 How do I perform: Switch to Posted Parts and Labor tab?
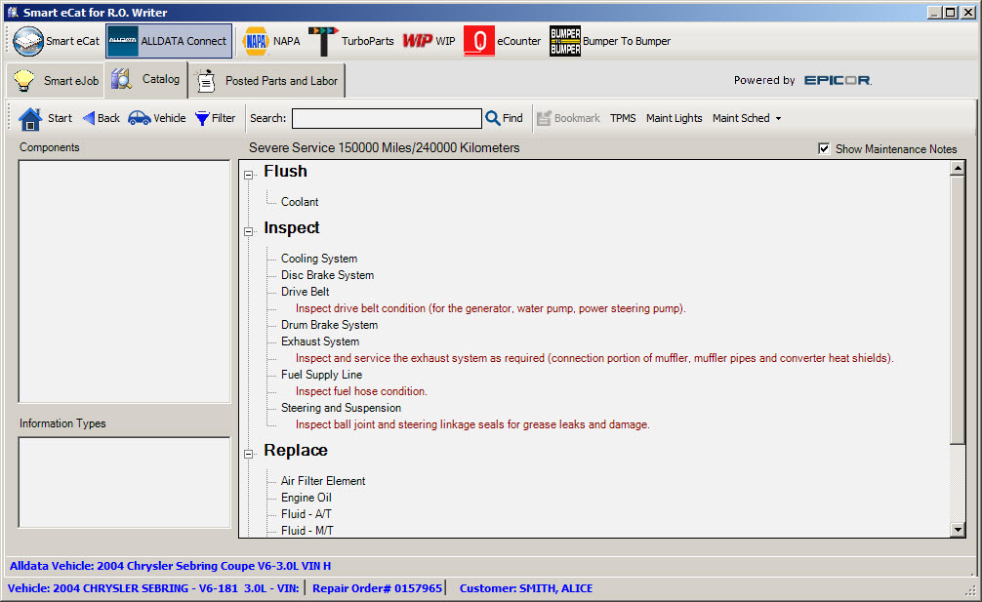(267, 81)
